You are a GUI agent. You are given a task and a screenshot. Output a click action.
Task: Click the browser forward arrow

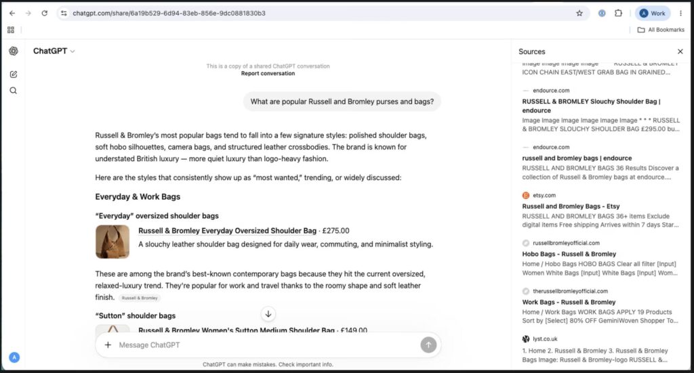coord(28,14)
